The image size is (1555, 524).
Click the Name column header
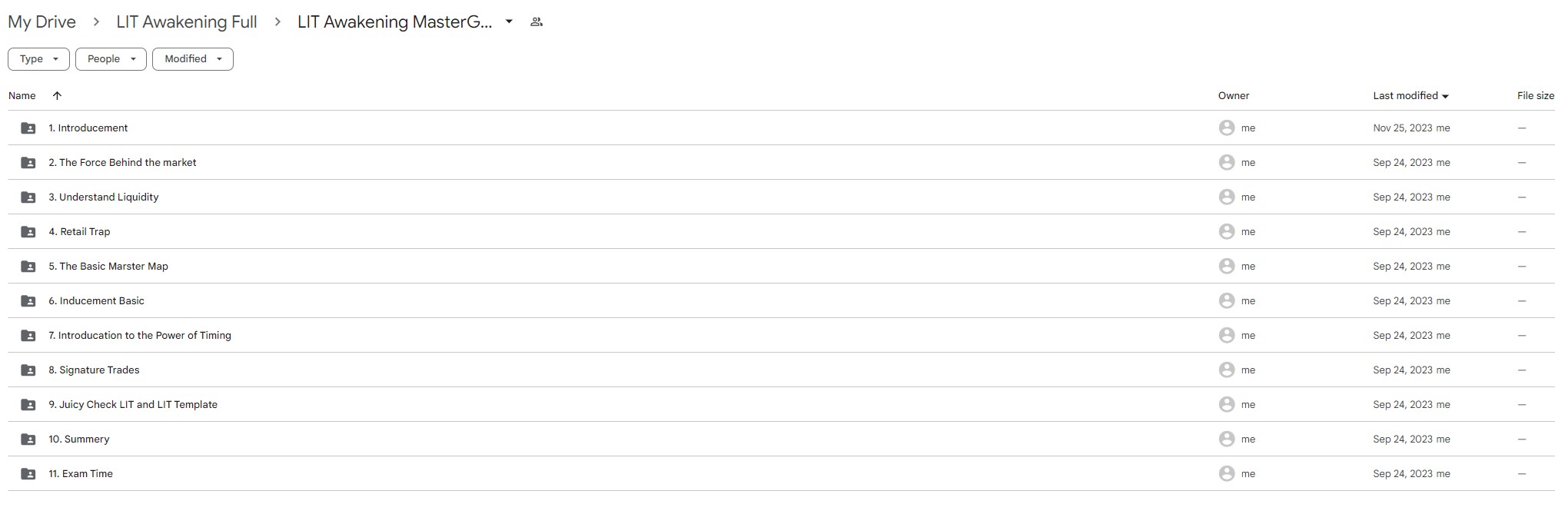(22, 96)
